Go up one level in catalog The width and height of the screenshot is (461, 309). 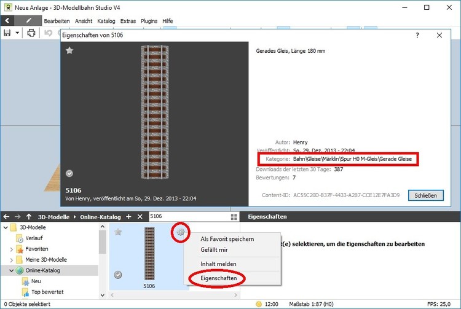(29, 217)
